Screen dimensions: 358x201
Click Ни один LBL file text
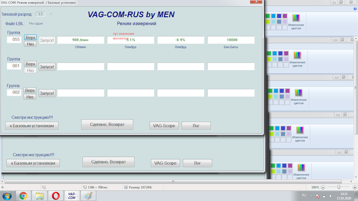point(36,23)
